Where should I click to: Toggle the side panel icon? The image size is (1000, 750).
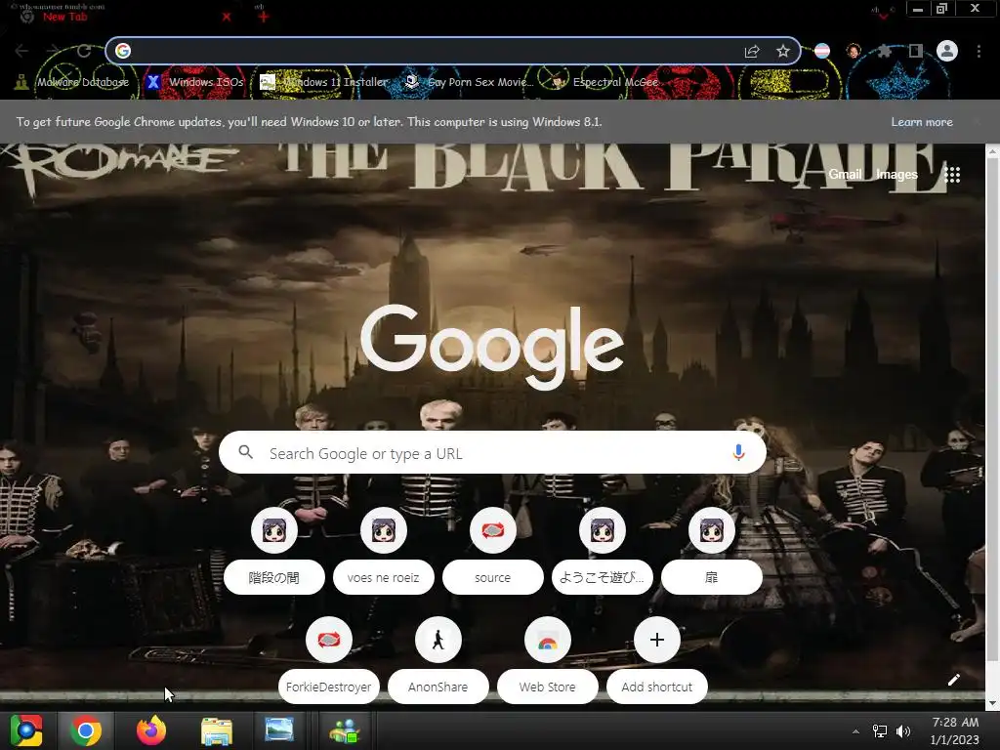916,51
